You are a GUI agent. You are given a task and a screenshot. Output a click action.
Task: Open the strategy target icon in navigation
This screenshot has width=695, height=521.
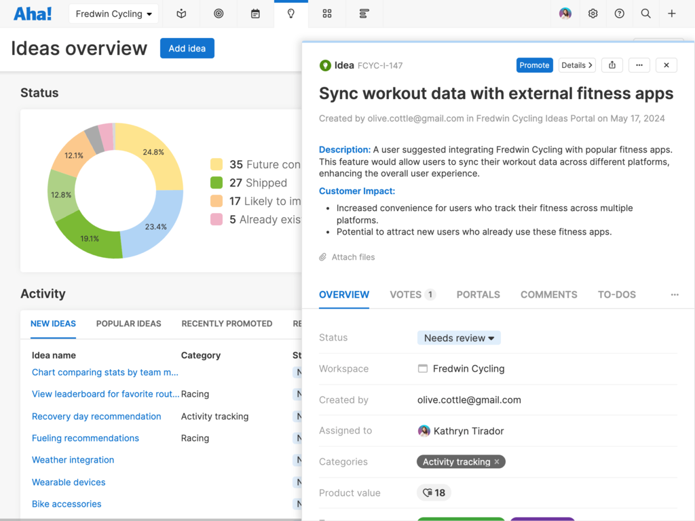click(219, 14)
